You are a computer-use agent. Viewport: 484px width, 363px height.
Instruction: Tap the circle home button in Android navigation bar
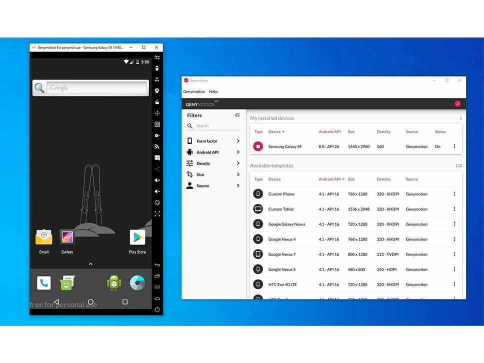pos(90,301)
